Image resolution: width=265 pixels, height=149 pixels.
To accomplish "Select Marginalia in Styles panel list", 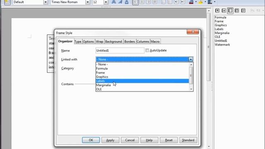I will tap(222, 33).
